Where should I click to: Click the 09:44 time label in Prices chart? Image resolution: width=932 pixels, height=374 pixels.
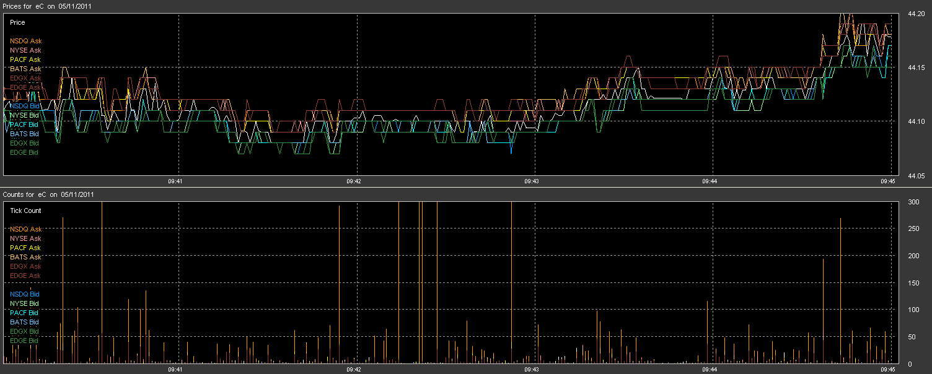(710, 181)
